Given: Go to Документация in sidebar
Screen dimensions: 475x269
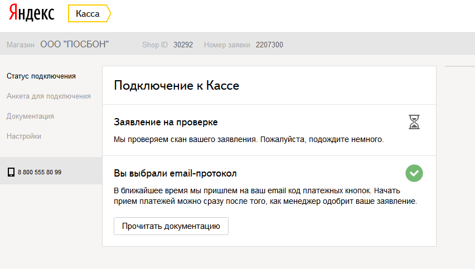Looking at the screenshot, I should (x=30, y=116).
